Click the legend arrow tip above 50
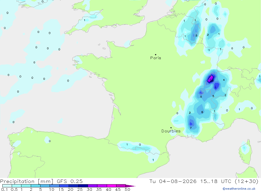Screen dimensions: 261x191 point(130,186)
